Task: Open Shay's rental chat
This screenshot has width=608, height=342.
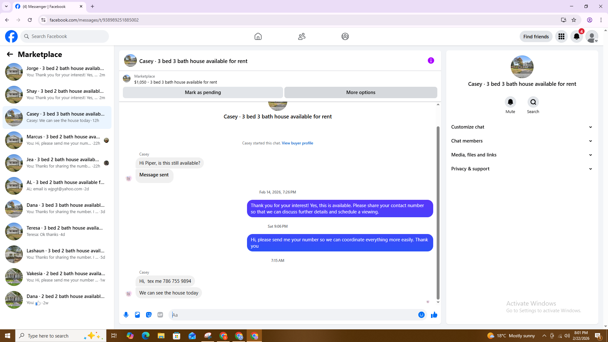Action: click(x=57, y=95)
